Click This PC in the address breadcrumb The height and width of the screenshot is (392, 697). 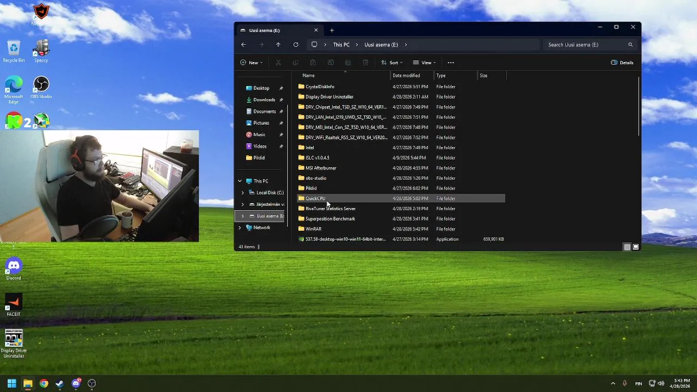341,45
